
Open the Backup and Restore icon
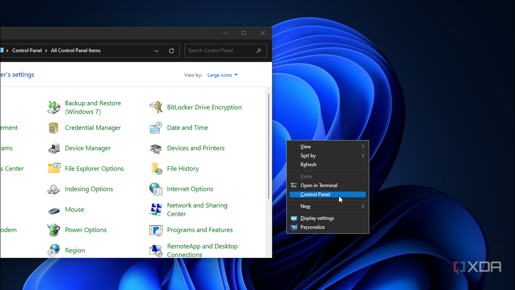coord(54,107)
